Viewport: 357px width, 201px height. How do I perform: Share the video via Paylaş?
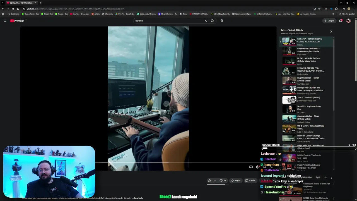[x=235, y=181]
